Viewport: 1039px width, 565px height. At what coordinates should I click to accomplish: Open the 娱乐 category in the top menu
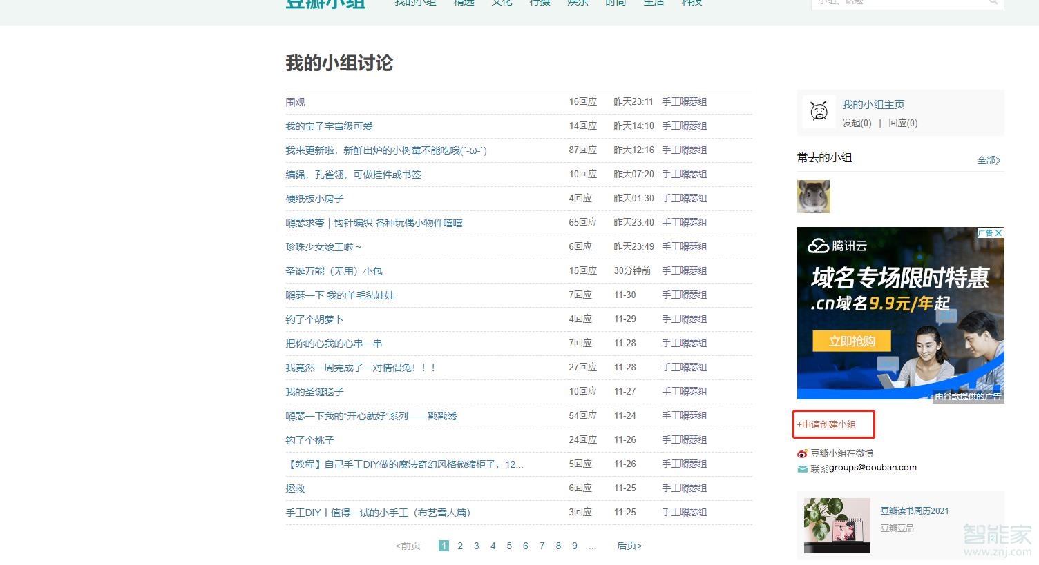[578, 3]
